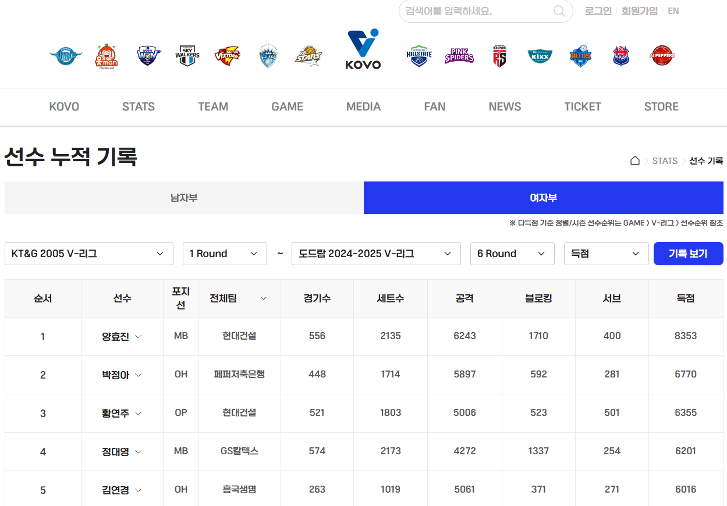Click the AI Peppers team logo
The width and height of the screenshot is (727, 506).
point(661,55)
